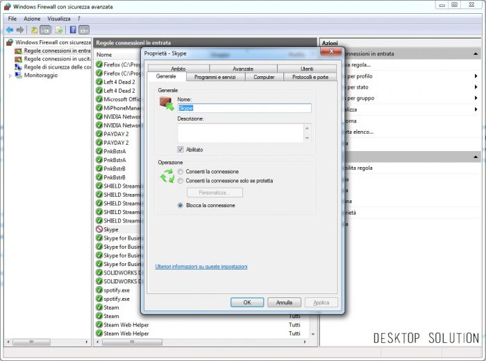Click the rules list scroll down arrow
The image size is (486, 361).
(x=313, y=334)
